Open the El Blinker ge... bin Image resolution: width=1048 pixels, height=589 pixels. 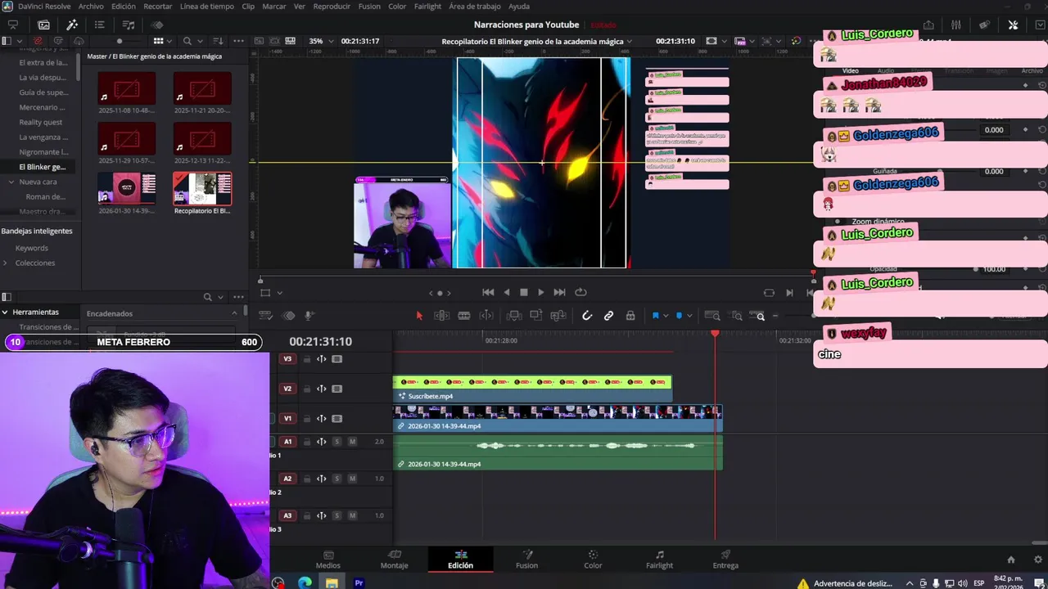[43, 167]
